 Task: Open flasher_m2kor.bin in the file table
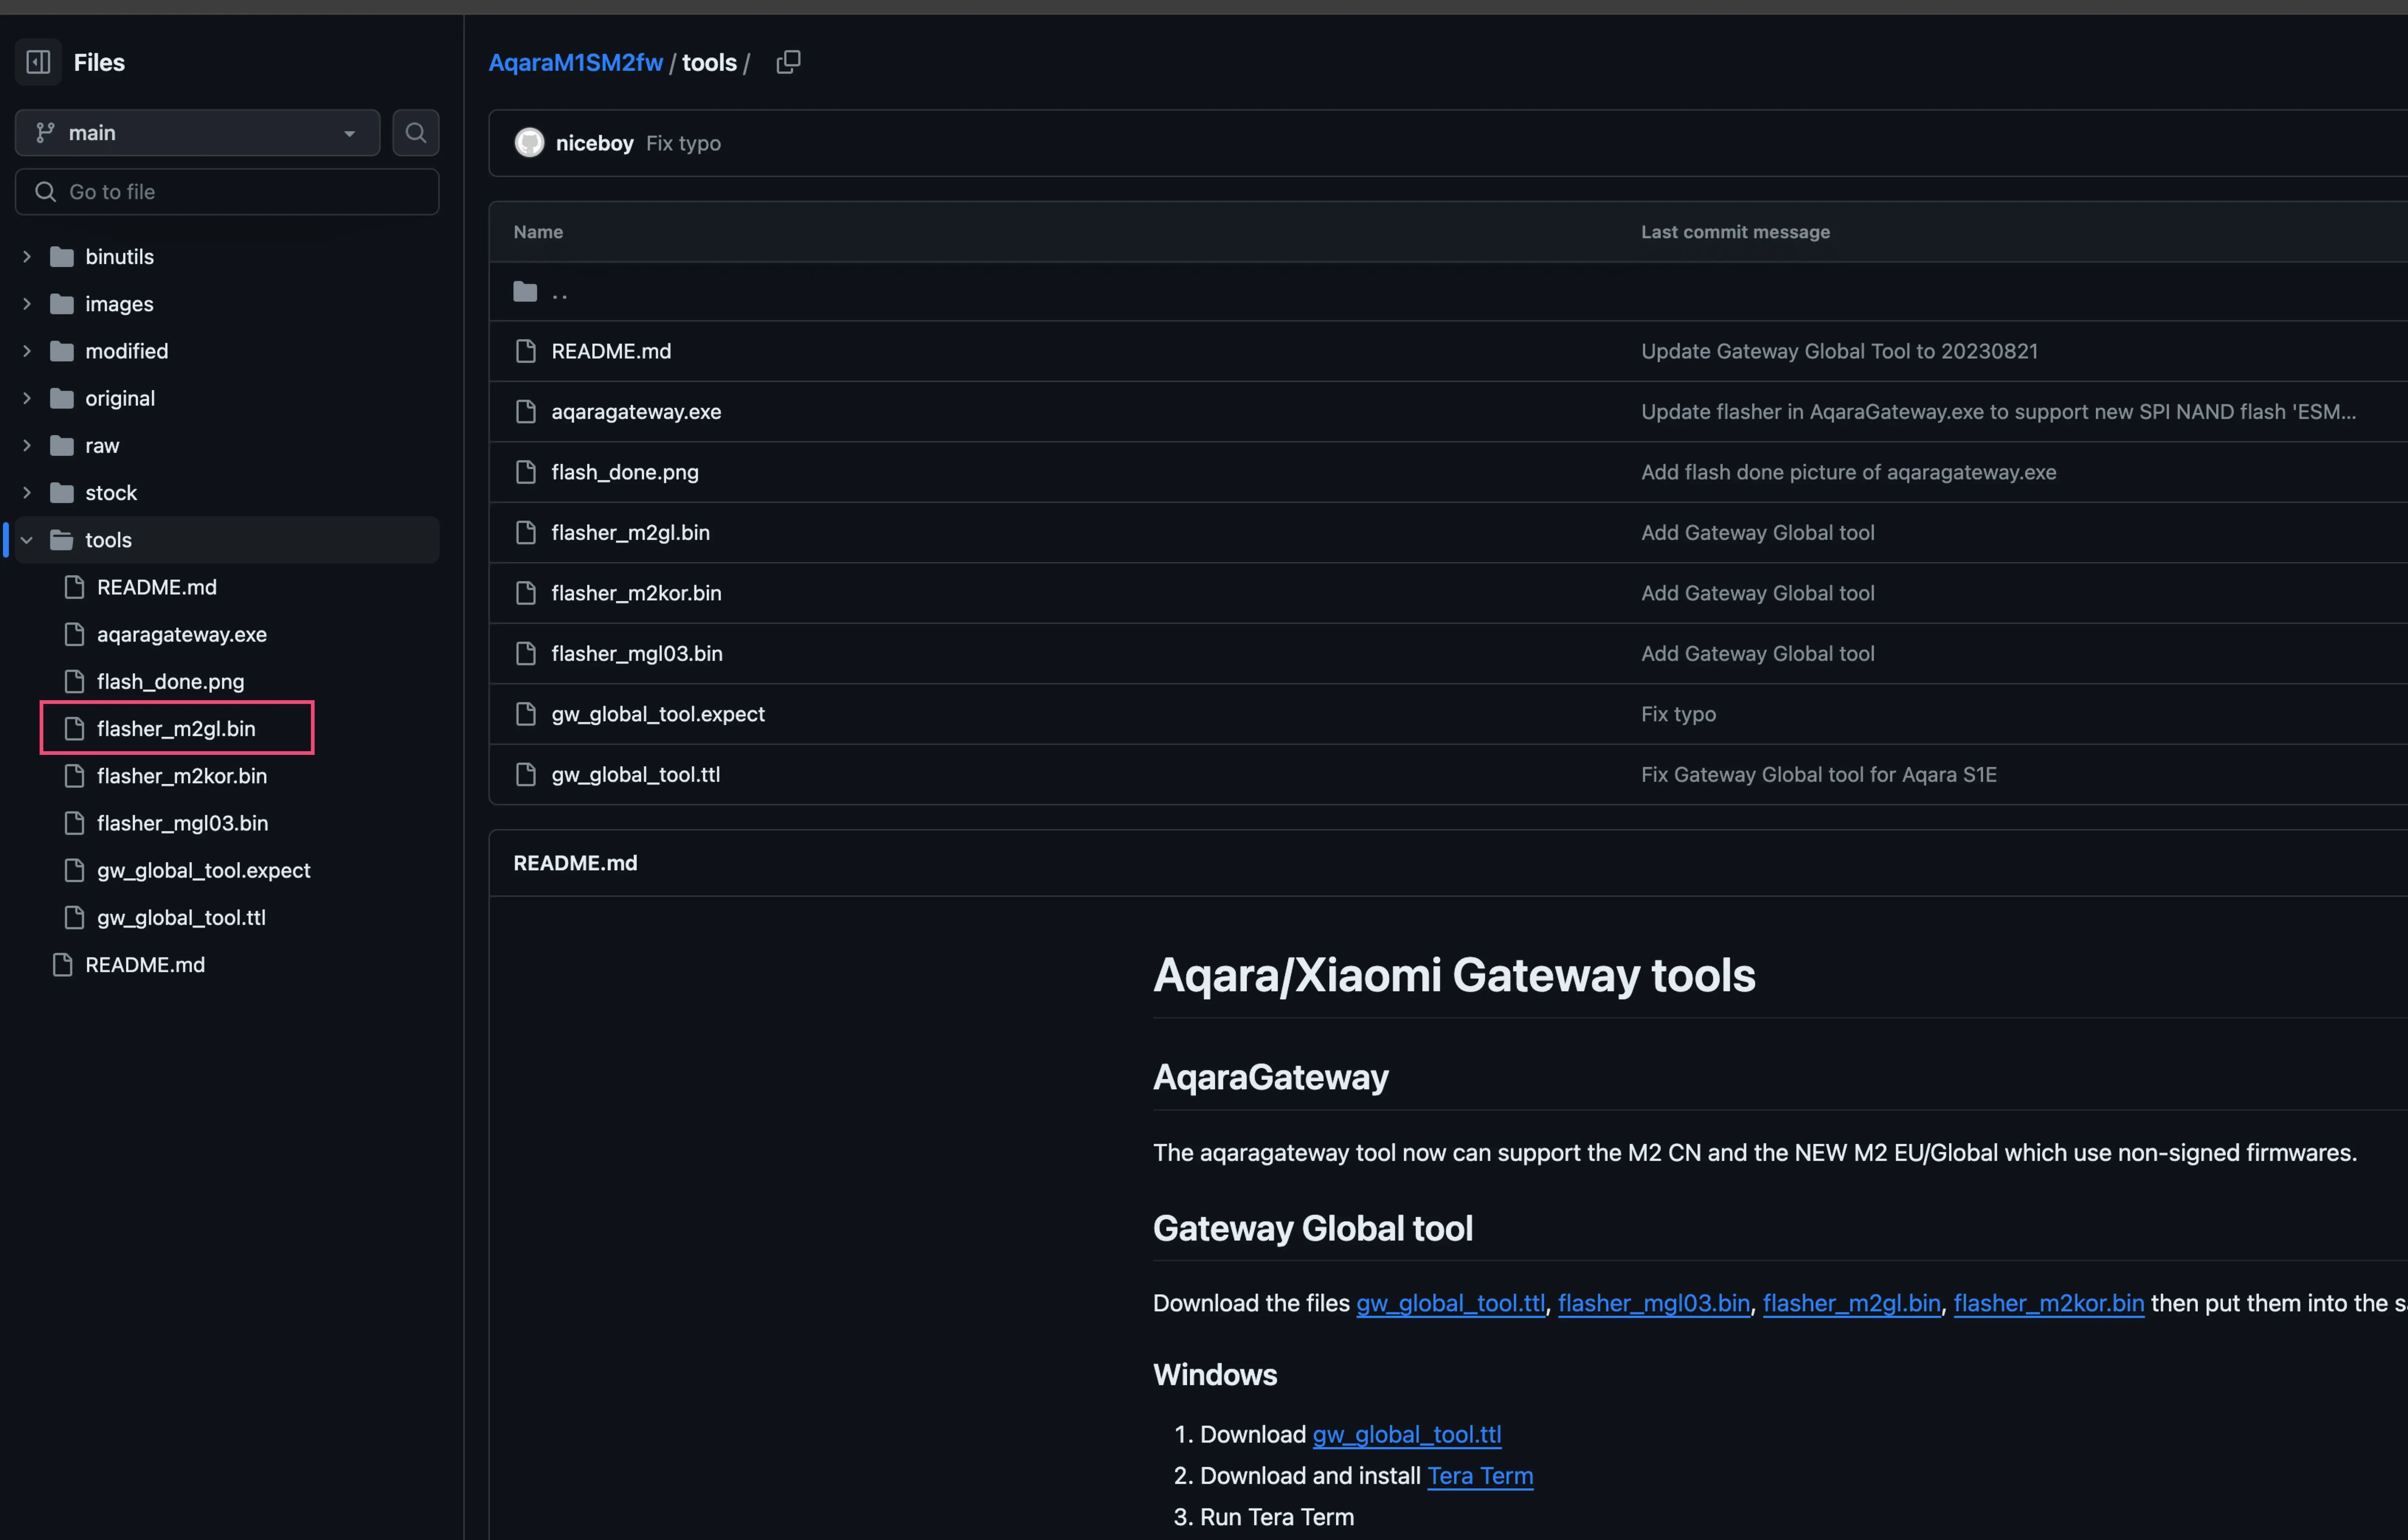(637, 593)
